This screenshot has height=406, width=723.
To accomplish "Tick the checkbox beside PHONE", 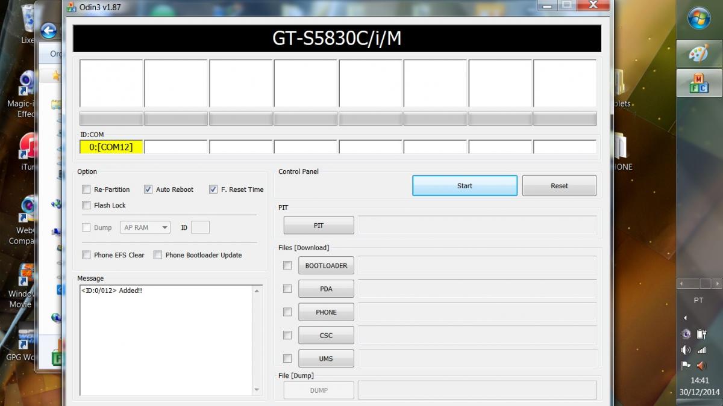I will (287, 312).
